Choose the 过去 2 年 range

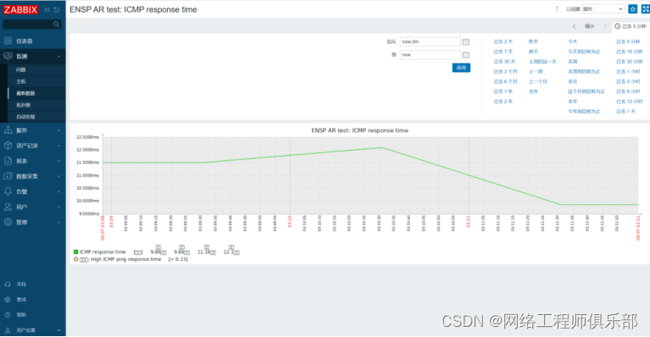point(503,102)
